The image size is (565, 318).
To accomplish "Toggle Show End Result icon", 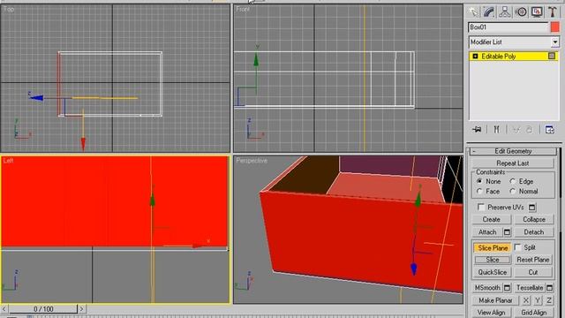I will [496, 130].
